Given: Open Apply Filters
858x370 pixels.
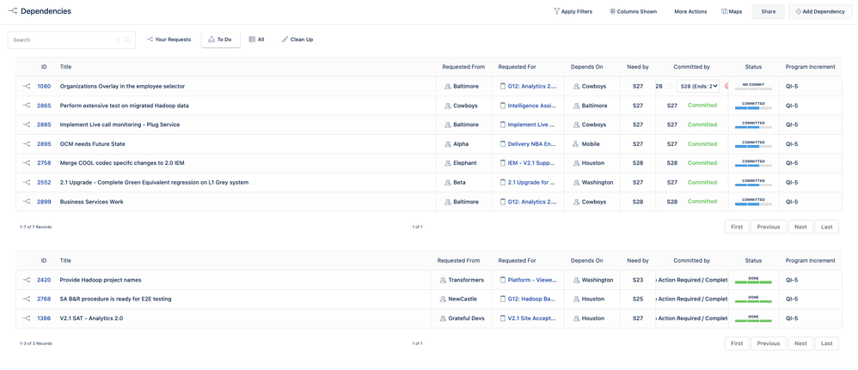Looking at the screenshot, I should pyautogui.click(x=573, y=11).
